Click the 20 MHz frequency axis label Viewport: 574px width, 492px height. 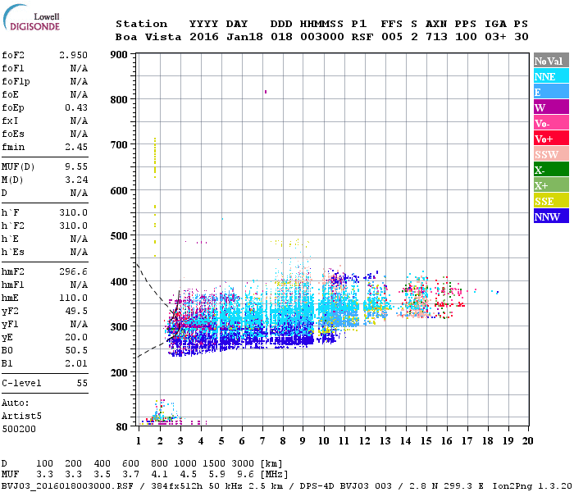527,441
